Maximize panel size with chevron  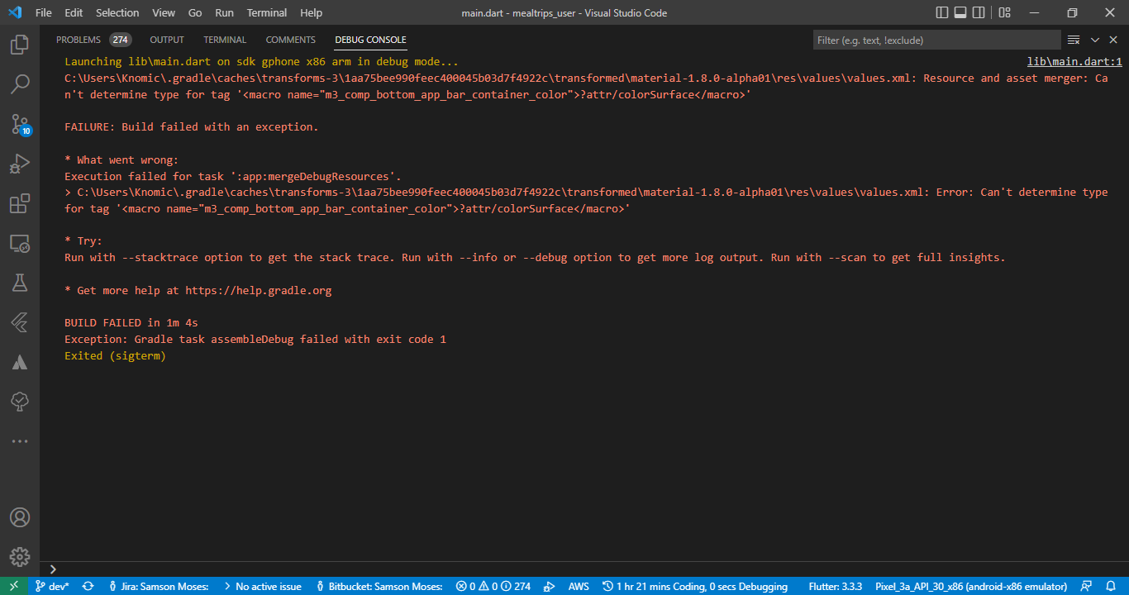(x=1095, y=40)
